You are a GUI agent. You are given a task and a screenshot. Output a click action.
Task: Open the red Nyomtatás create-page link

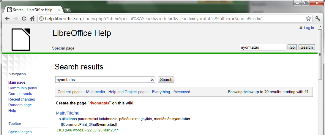99,103
